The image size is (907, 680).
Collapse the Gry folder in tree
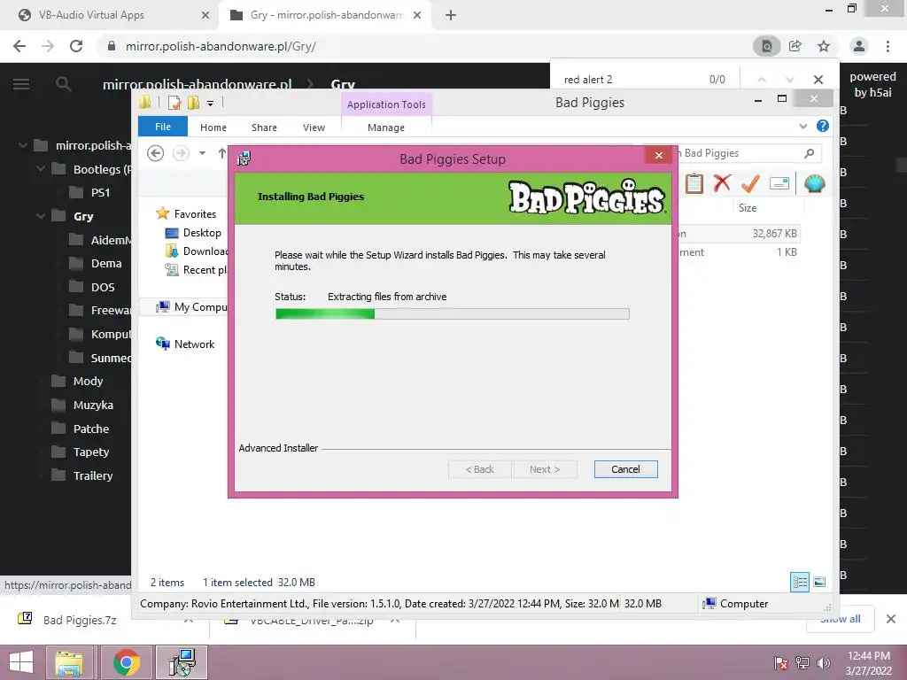click(x=41, y=216)
